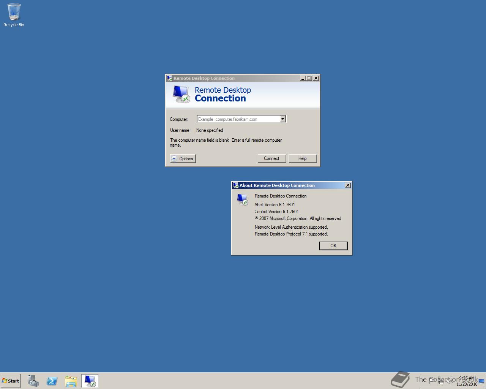Focus the Computer name input field

click(x=238, y=119)
